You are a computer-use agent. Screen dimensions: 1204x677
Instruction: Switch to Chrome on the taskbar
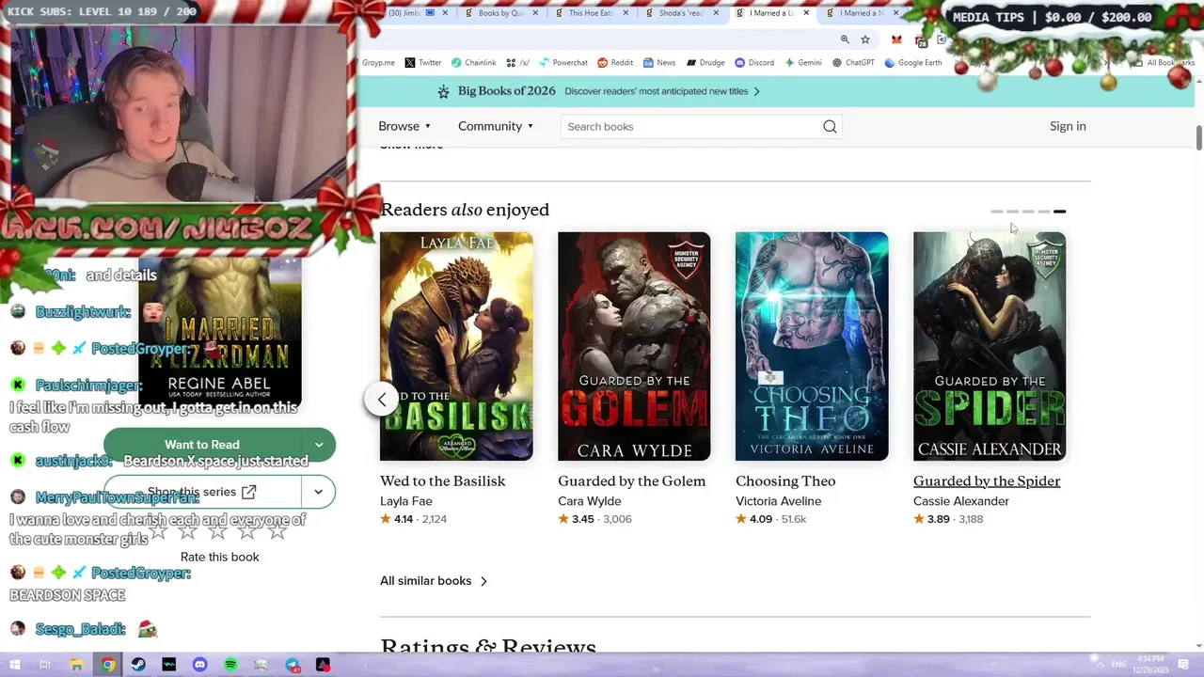[x=108, y=665]
